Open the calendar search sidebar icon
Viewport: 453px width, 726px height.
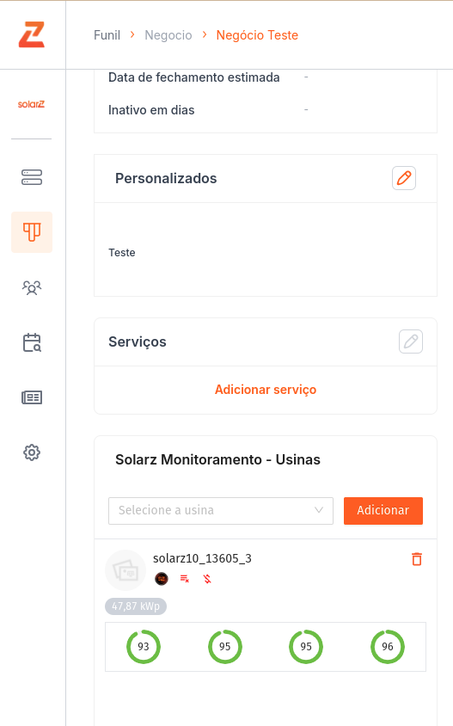(32, 342)
